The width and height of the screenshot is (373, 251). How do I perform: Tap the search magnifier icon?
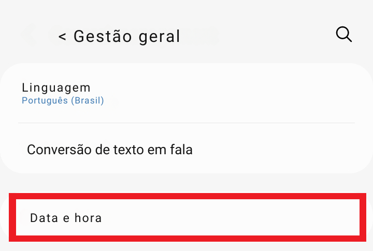[x=344, y=35]
